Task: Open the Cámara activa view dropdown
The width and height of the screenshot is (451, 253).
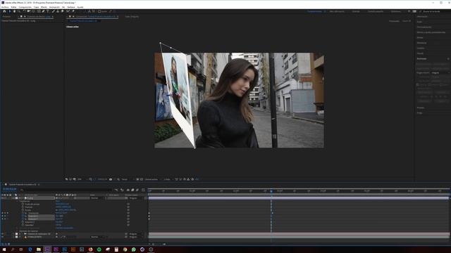Action: [152, 179]
